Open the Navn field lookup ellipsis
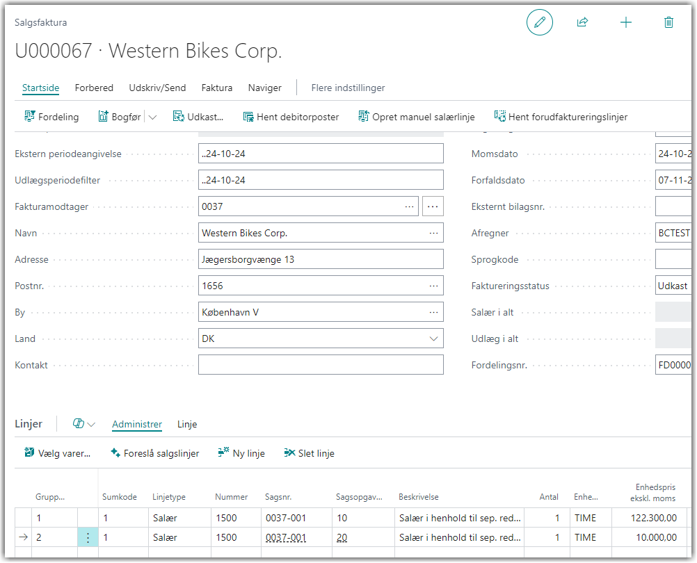 (434, 233)
